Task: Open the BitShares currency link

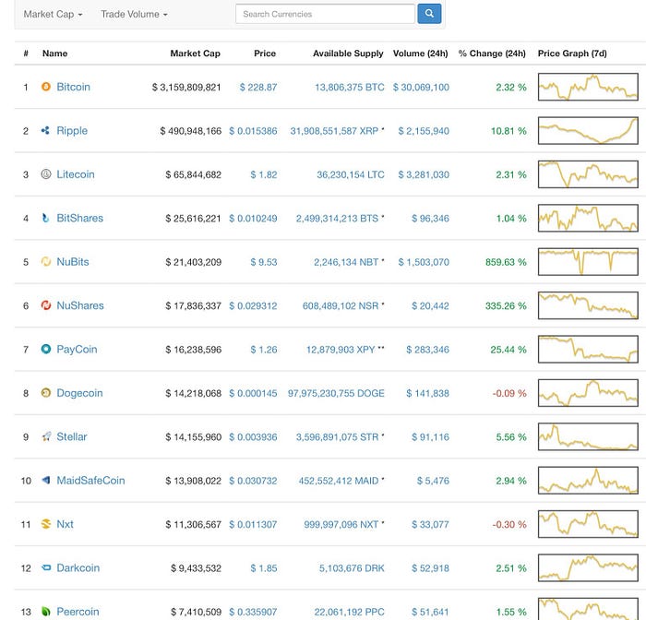Action: [x=79, y=218]
